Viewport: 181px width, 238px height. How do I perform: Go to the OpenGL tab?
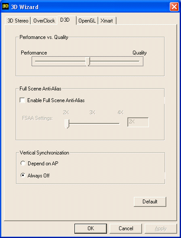[87, 21]
